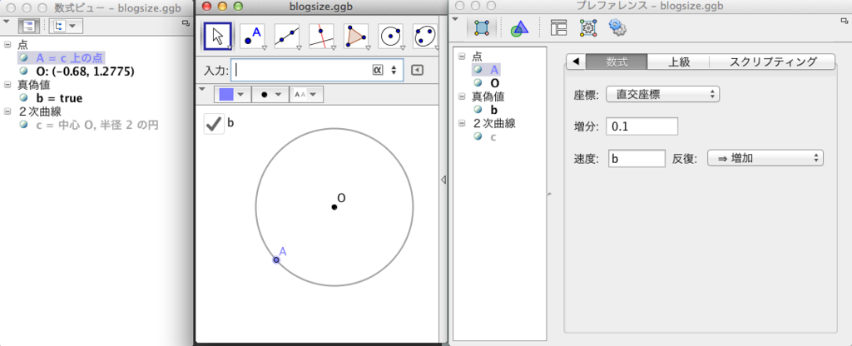Select the Polygon tool
This screenshot has width=852, height=346.
tap(356, 37)
